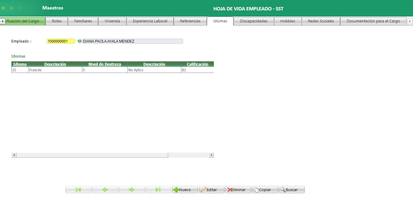Click the employee code field 1000000001
The width and height of the screenshot is (413, 200).
coord(61,41)
